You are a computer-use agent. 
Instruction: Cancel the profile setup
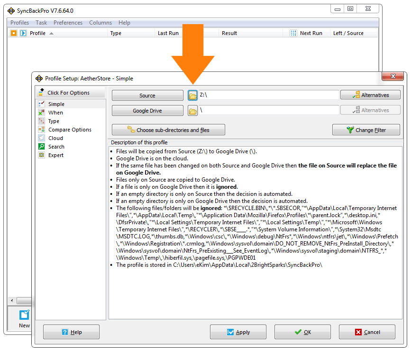click(367, 332)
